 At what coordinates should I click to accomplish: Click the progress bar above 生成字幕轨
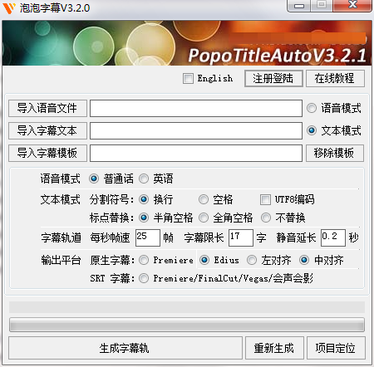click(x=187, y=325)
